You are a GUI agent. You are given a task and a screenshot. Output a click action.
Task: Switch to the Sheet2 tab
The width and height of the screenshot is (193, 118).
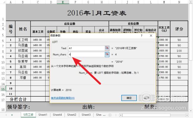72,115
